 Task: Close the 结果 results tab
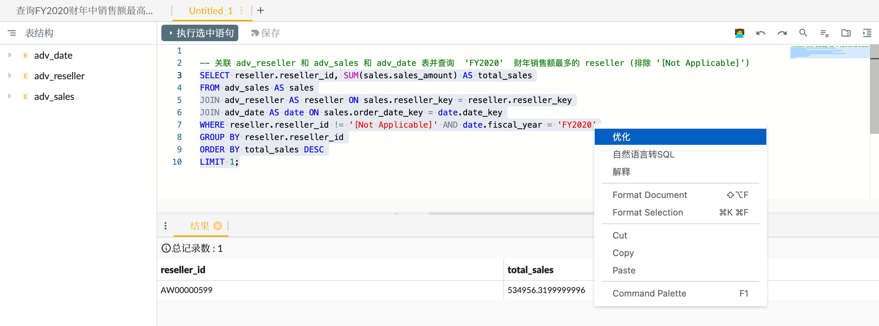(x=218, y=226)
